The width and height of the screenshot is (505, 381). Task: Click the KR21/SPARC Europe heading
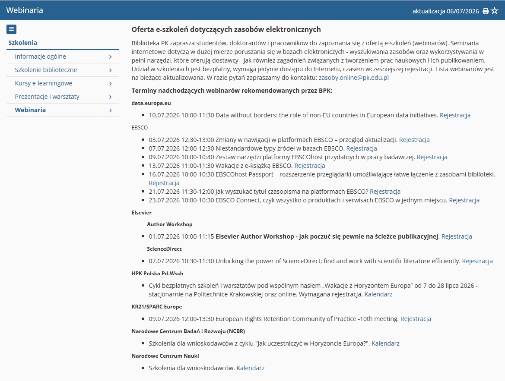pos(156,307)
